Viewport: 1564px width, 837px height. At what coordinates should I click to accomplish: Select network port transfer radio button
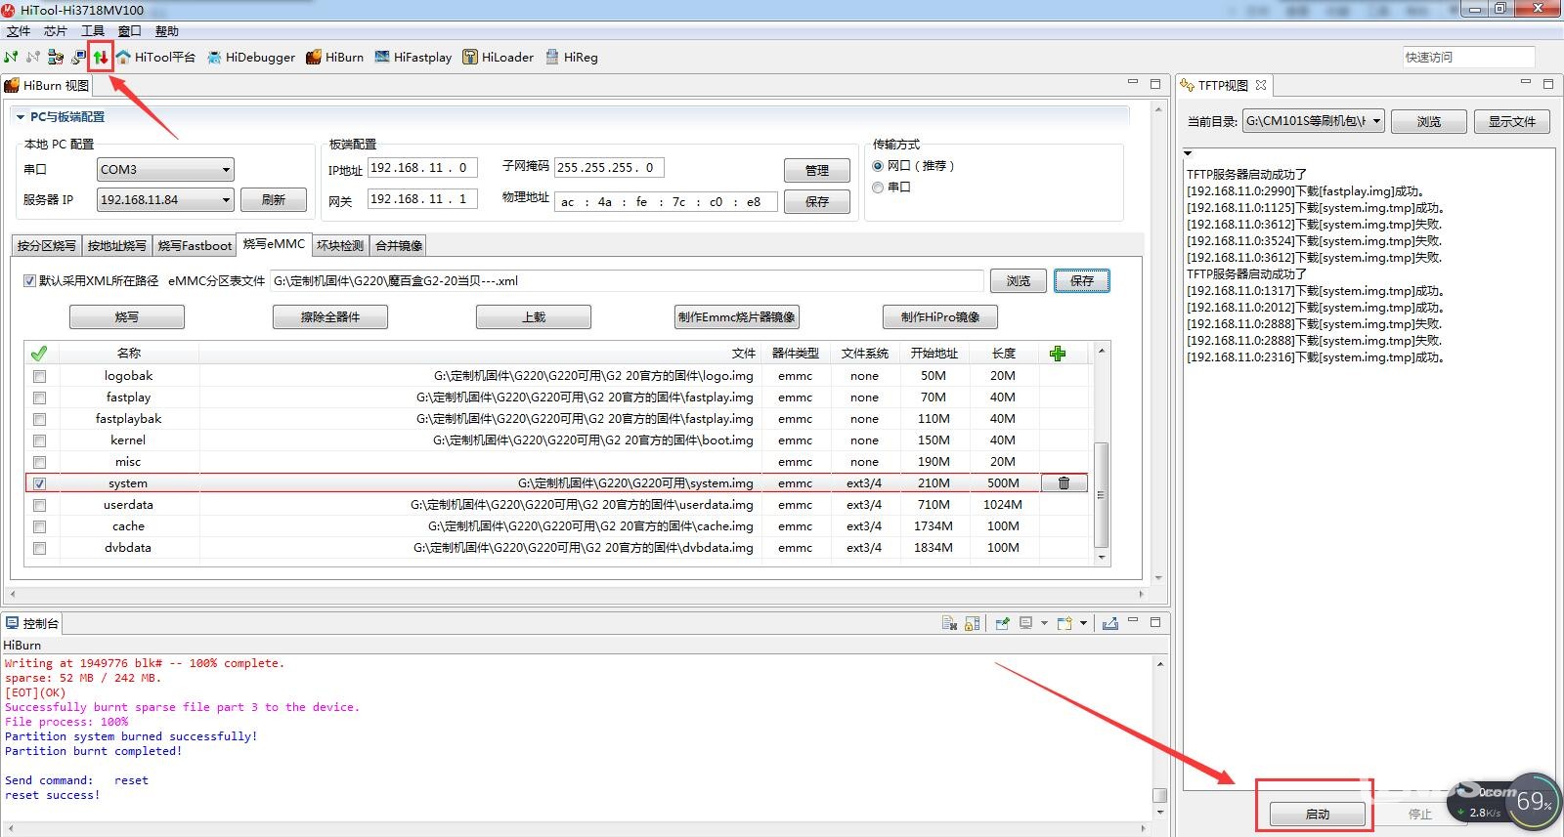click(x=878, y=166)
